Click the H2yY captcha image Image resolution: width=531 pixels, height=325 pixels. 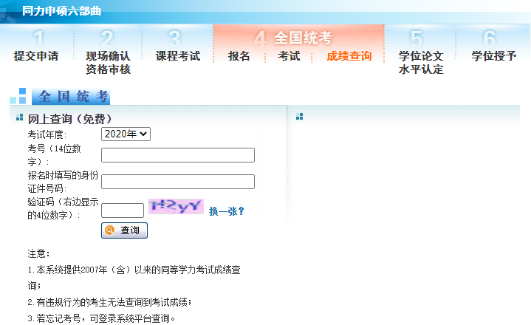[176, 206]
